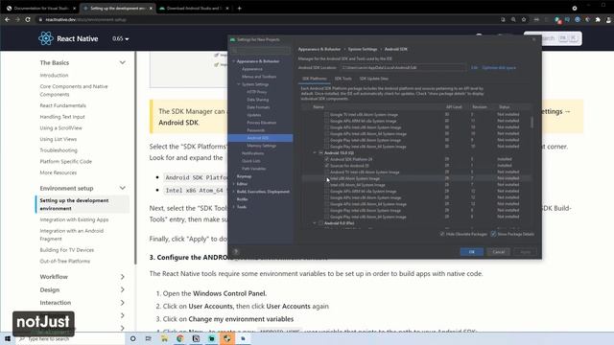Open the browser extensions puzzle icon
614x345 pixels.
tap(598, 19)
